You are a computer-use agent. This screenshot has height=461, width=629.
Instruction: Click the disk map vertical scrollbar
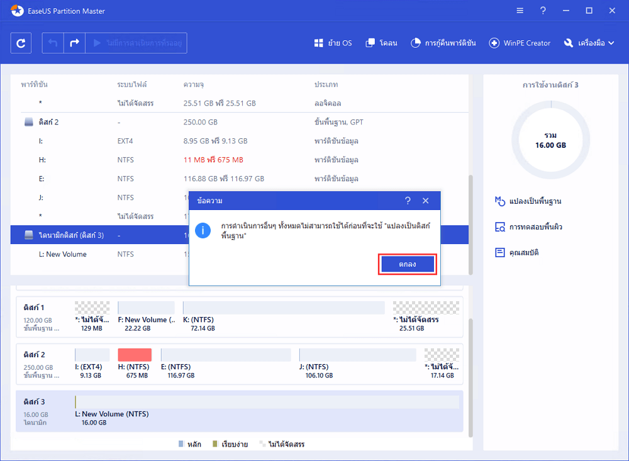[x=470, y=377]
